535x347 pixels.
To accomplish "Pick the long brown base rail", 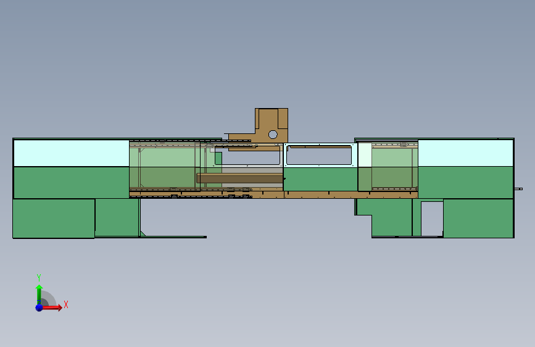I will (x=273, y=194).
